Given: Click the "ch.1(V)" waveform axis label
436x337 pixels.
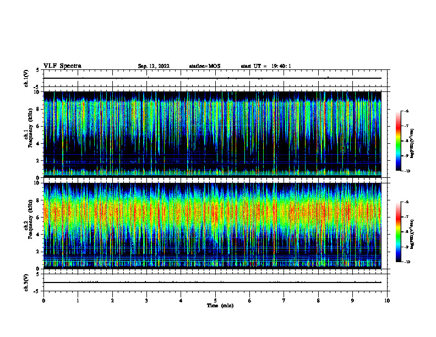Looking at the screenshot, I should (26, 78).
